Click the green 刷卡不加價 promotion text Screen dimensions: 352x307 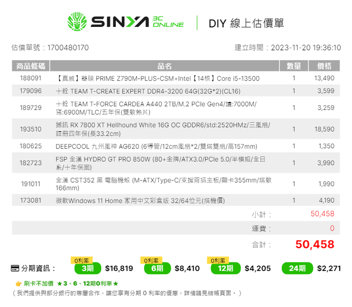click(71, 284)
